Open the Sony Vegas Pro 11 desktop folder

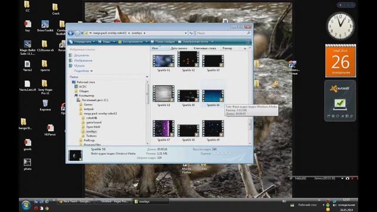[45, 87]
